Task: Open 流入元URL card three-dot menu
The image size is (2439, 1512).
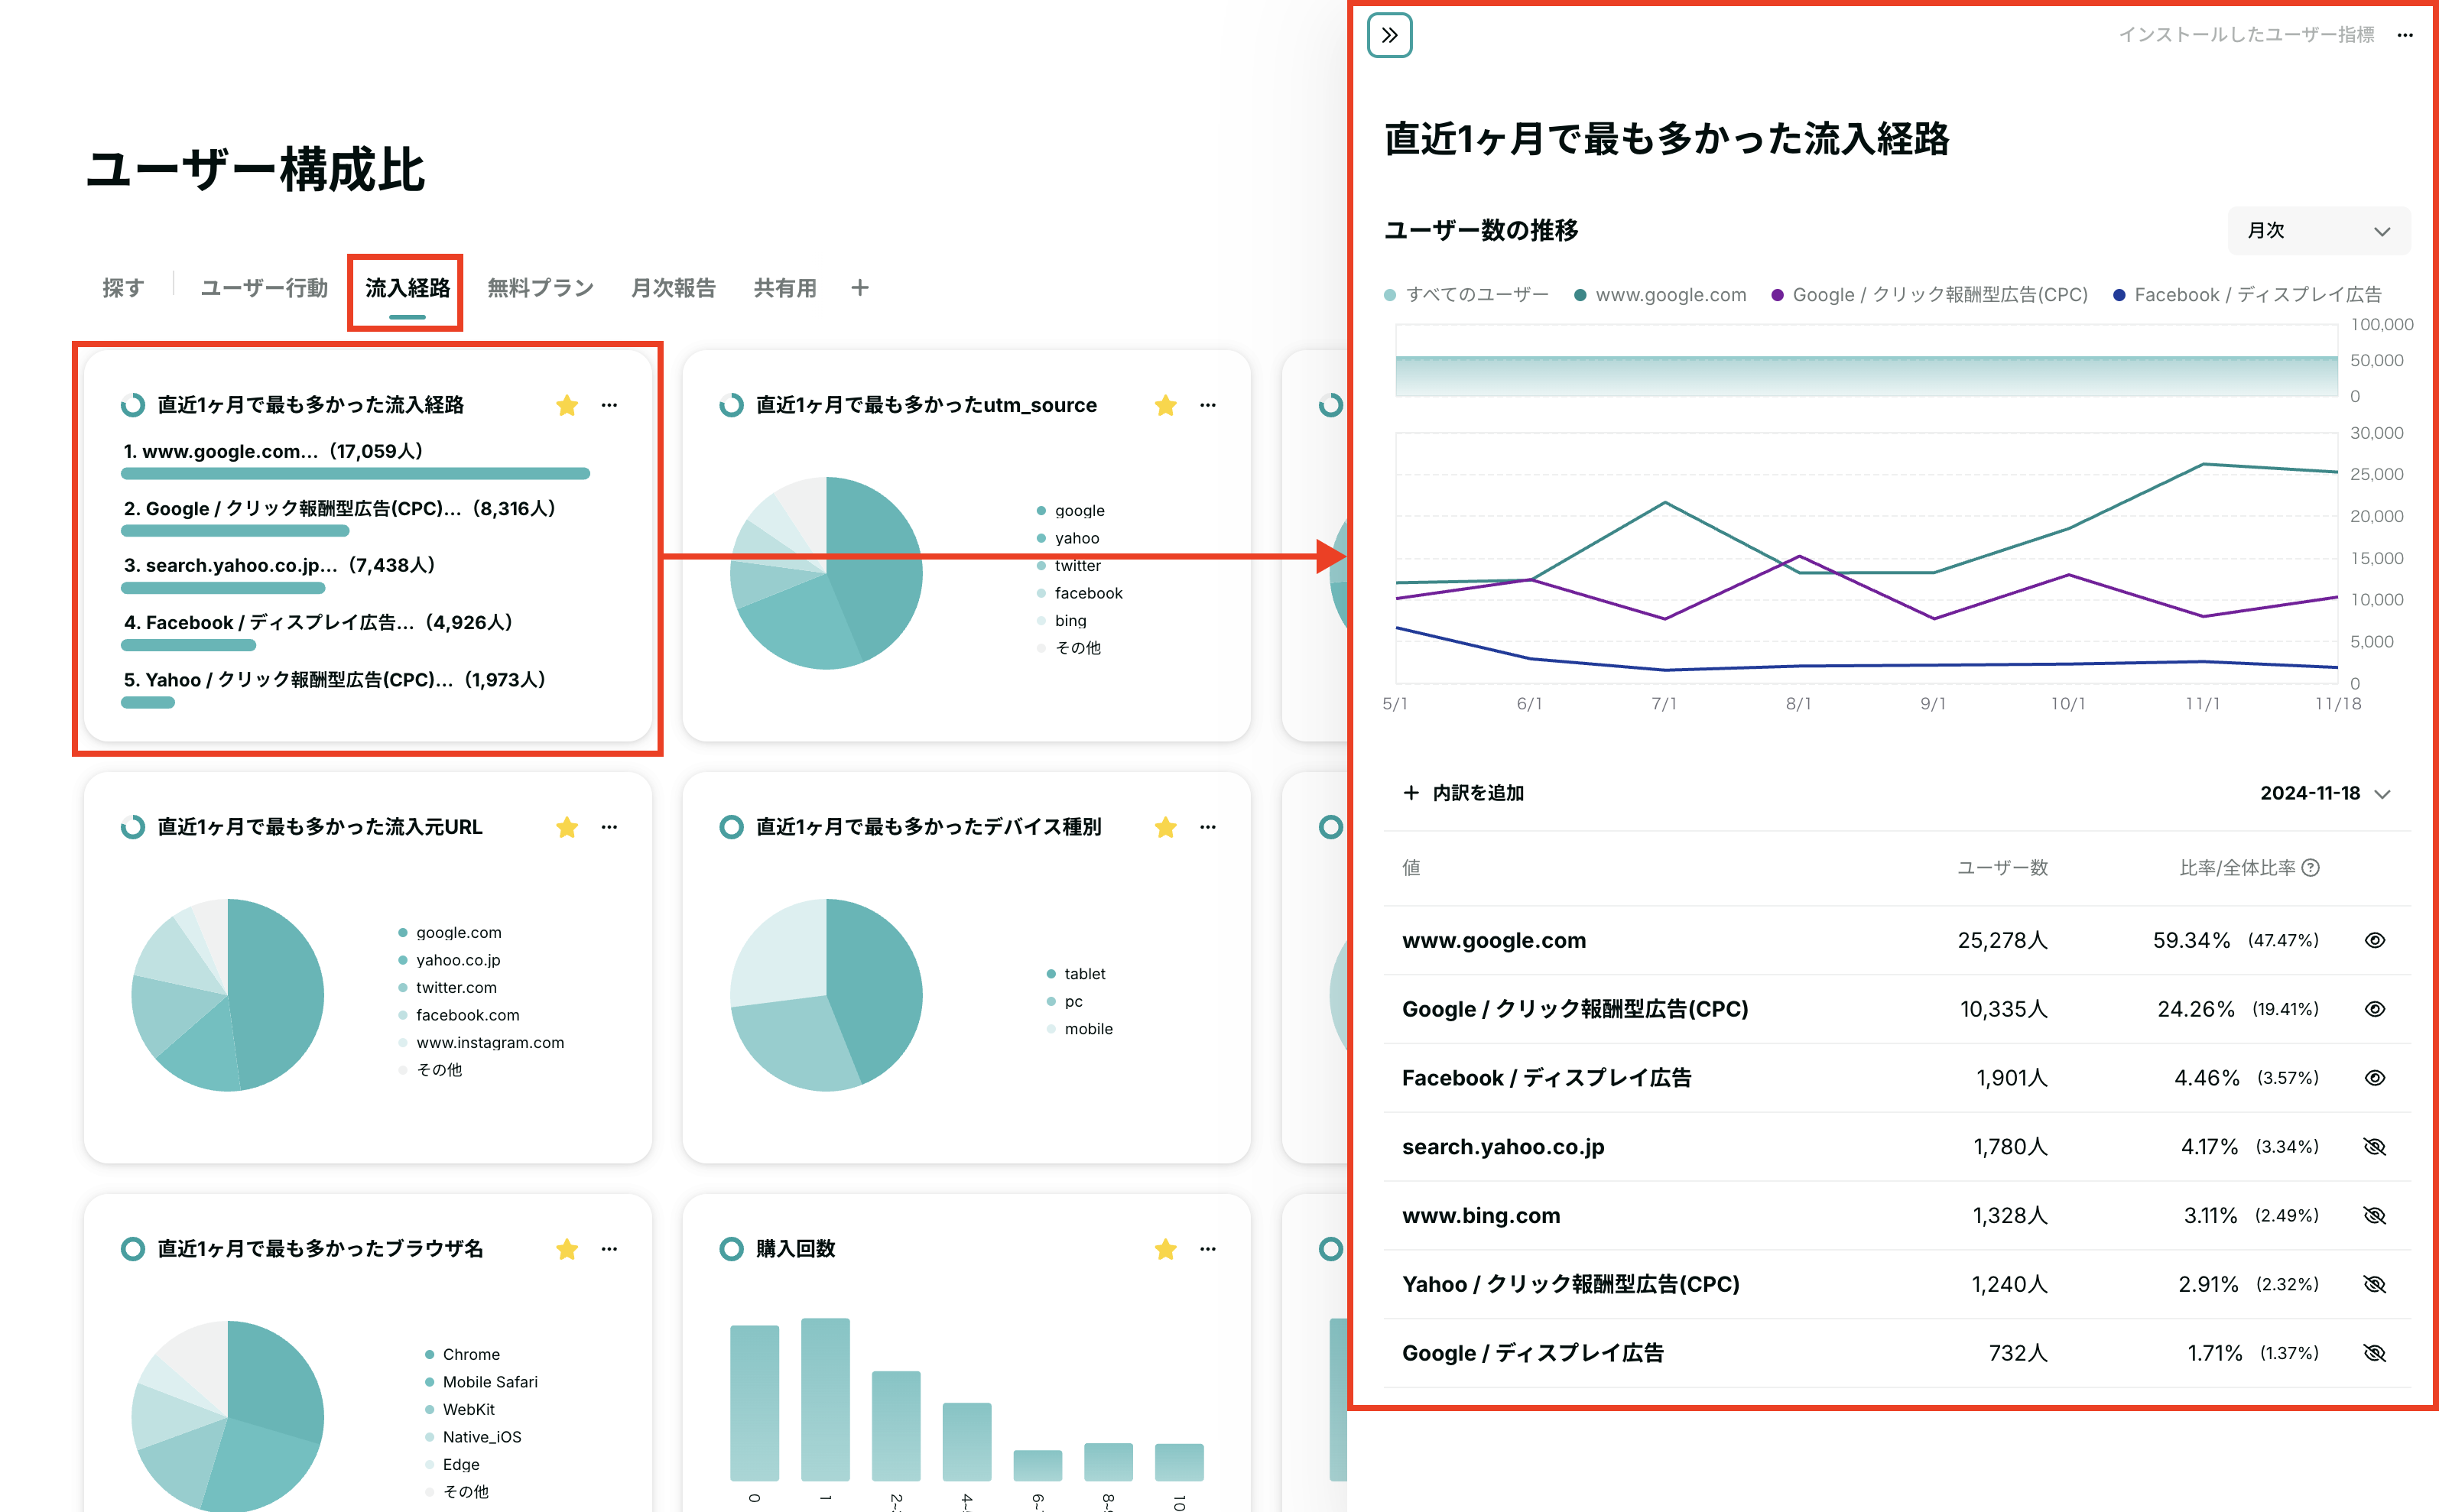Action: 609,827
